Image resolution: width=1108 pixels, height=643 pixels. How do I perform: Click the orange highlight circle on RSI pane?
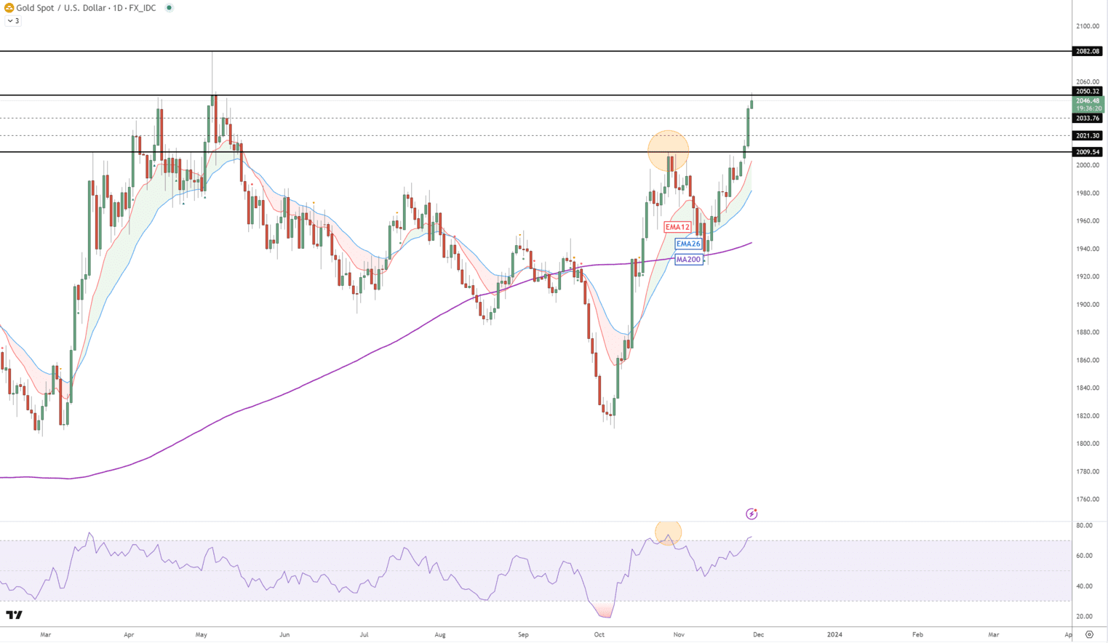(x=668, y=532)
